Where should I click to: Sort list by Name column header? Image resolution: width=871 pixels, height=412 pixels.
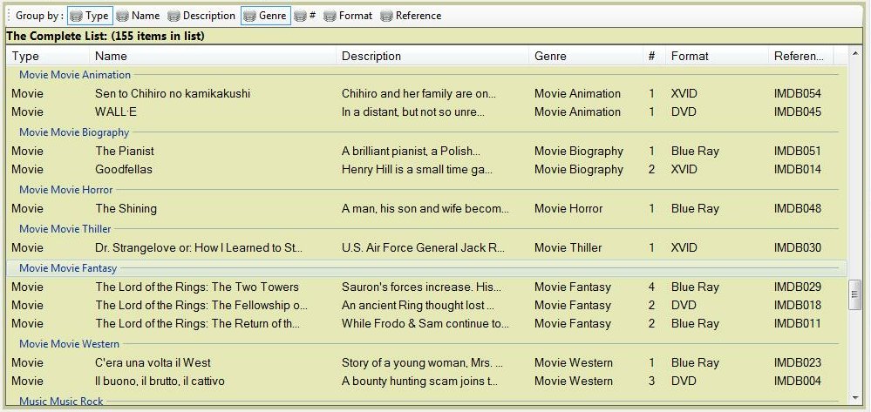click(x=111, y=56)
